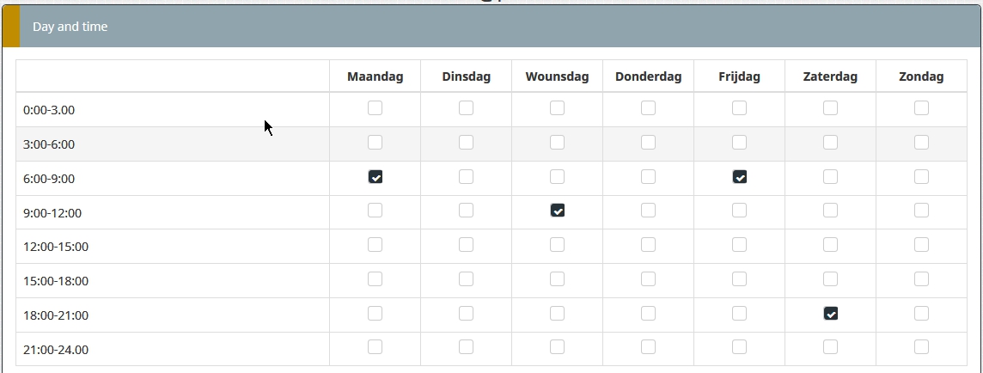Screen dimensions: 983x373
Task: Tick Donderdag 12:00-15:00 checkbox
Action: point(649,245)
